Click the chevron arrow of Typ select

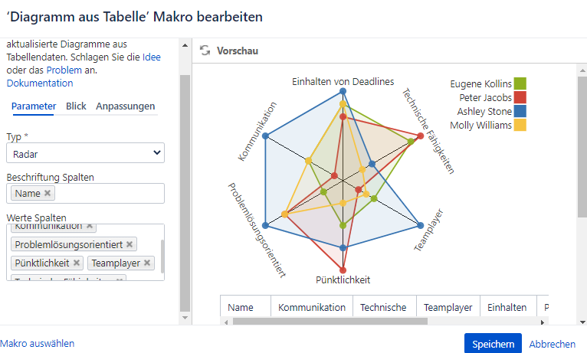click(157, 152)
